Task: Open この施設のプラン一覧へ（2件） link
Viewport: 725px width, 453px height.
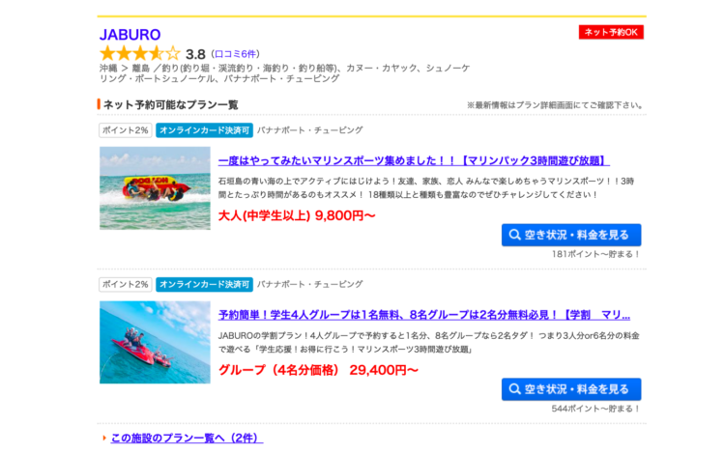Action: (x=187, y=438)
